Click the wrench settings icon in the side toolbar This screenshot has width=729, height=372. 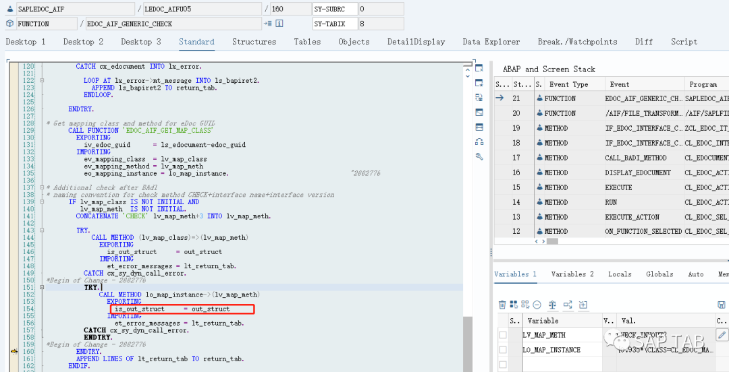pyautogui.click(x=479, y=156)
